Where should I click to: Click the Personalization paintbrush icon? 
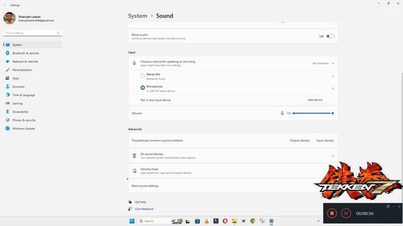tap(8, 70)
